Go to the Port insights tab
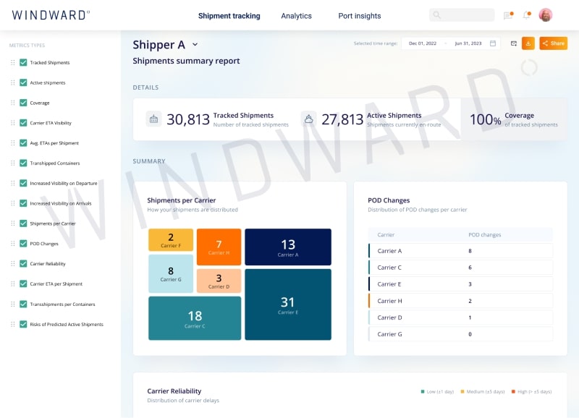This screenshot has width=579, height=418. [x=359, y=16]
